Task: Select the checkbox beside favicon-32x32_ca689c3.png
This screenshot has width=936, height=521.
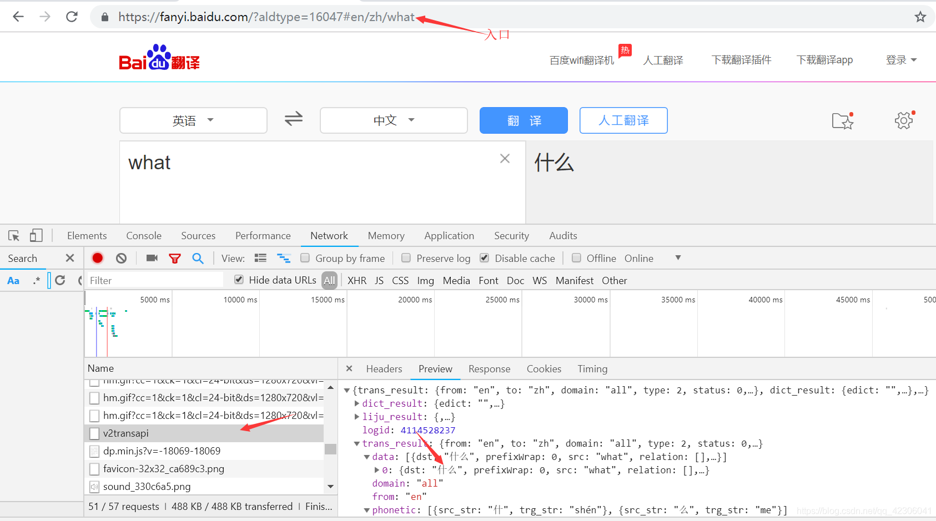Action: (94, 469)
